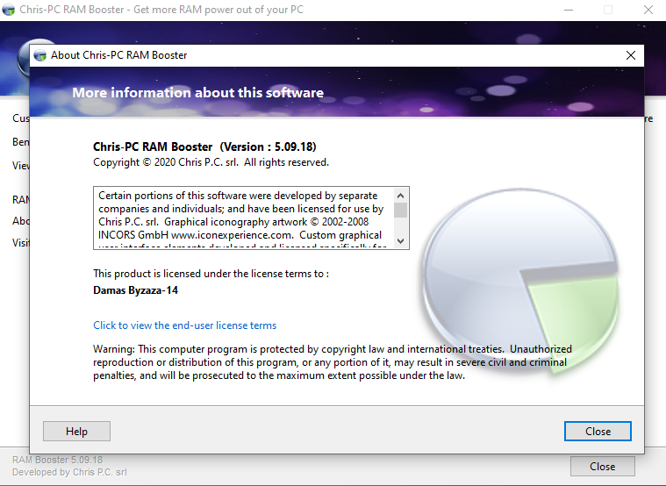Click licensee name Damas Byzaza-14
The height and width of the screenshot is (486, 666).
pyautogui.click(x=135, y=290)
